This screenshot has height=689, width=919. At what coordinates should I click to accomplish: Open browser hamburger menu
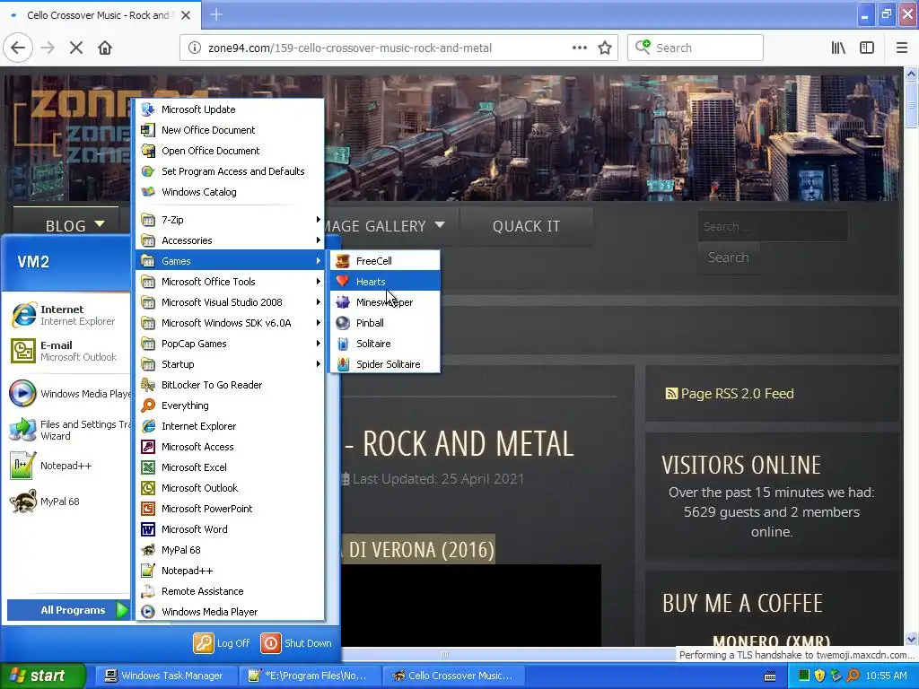click(902, 48)
